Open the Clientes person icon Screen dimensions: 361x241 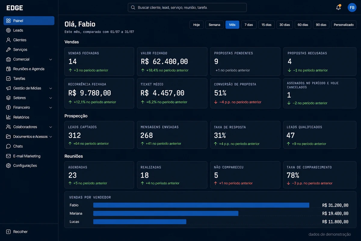(x=8, y=40)
